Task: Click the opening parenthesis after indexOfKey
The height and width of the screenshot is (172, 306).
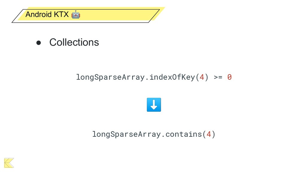Action: point(197,77)
